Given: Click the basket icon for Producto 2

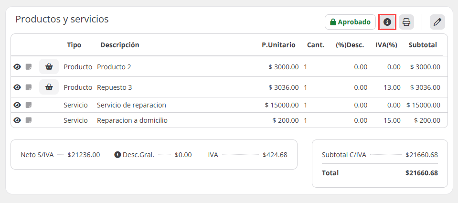Looking at the screenshot, I should 49,67.
